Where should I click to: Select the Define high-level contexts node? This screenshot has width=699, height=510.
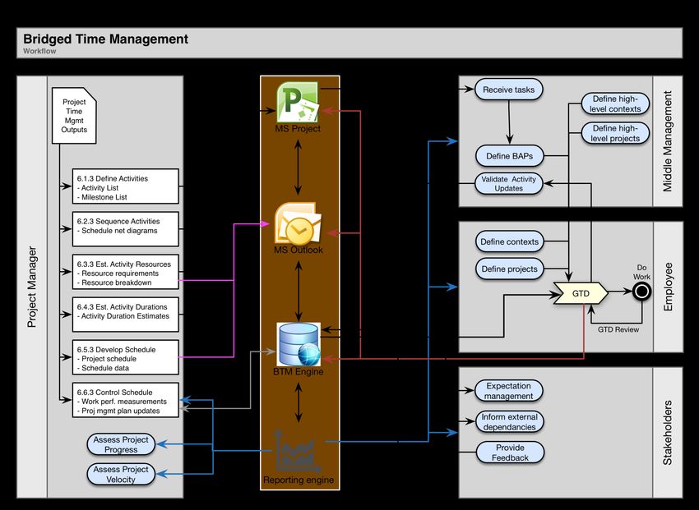(615, 104)
